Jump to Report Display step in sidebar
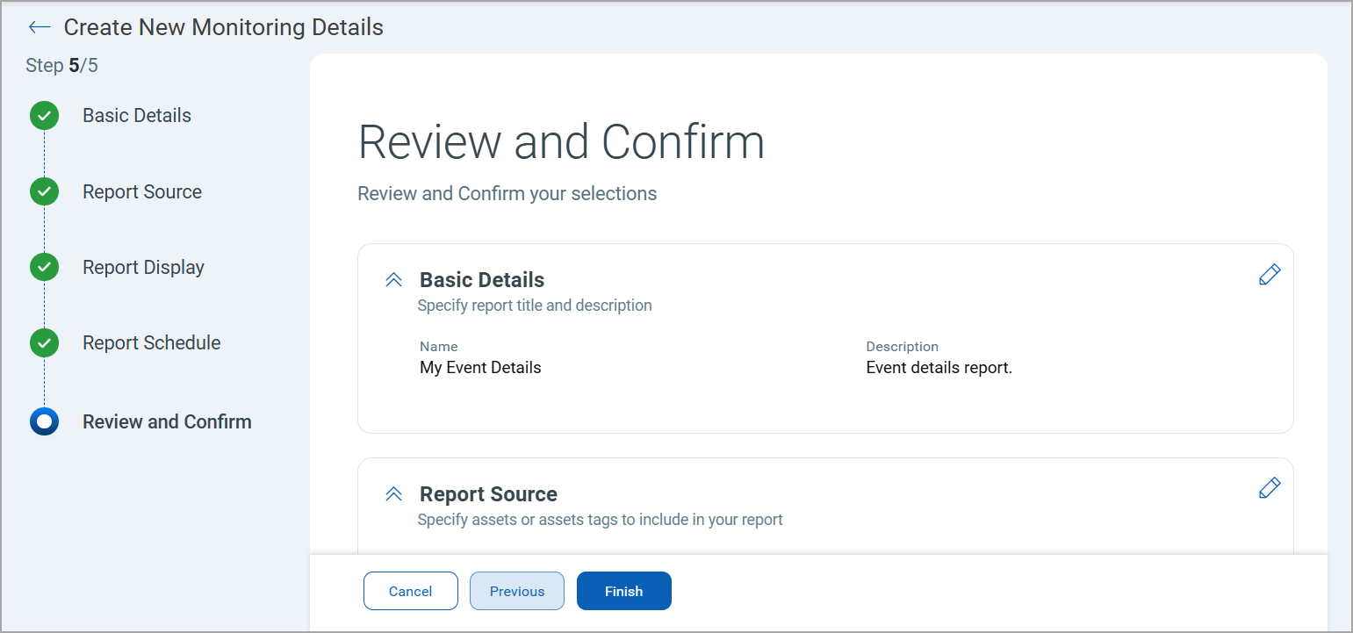 tap(143, 268)
